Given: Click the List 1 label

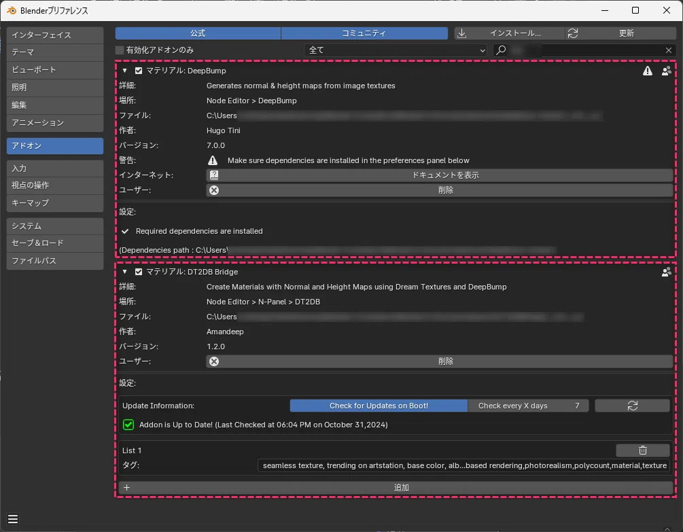Looking at the screenshot, I should [x=132, y=450].
